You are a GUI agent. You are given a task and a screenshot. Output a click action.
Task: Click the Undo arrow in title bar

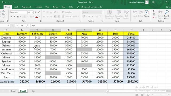[3, 2]
